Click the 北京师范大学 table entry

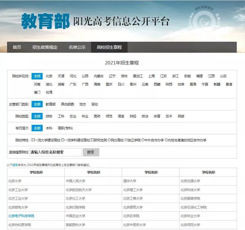point(190,225)
